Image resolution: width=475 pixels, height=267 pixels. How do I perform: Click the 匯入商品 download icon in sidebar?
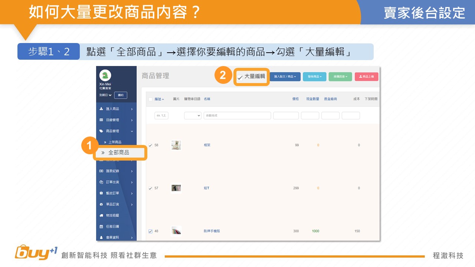(x=101, y=109)
